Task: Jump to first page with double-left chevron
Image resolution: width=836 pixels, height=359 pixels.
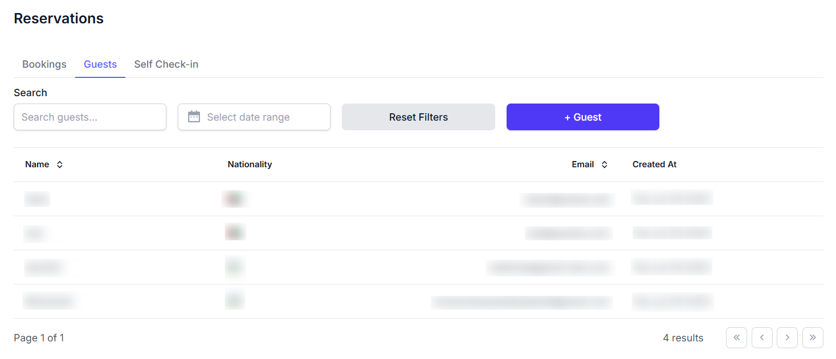Action: [x=736, y=337]
